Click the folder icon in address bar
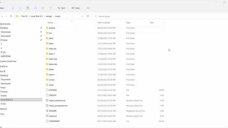 [17, 16]
